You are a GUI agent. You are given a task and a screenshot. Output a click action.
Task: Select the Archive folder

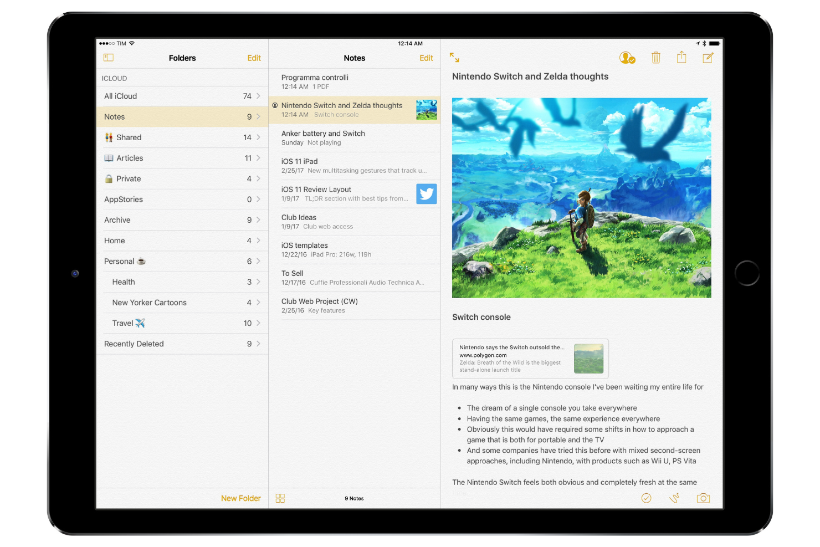166,220
